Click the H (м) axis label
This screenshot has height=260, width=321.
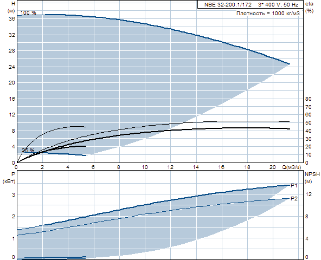click(11, 7)
